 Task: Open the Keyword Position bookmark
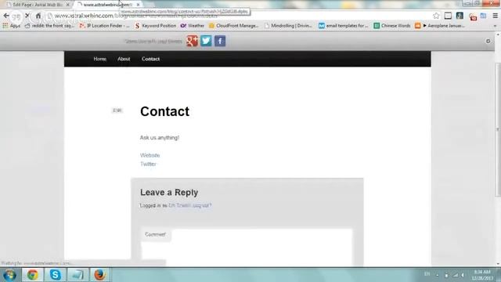[x=156, y=26]
